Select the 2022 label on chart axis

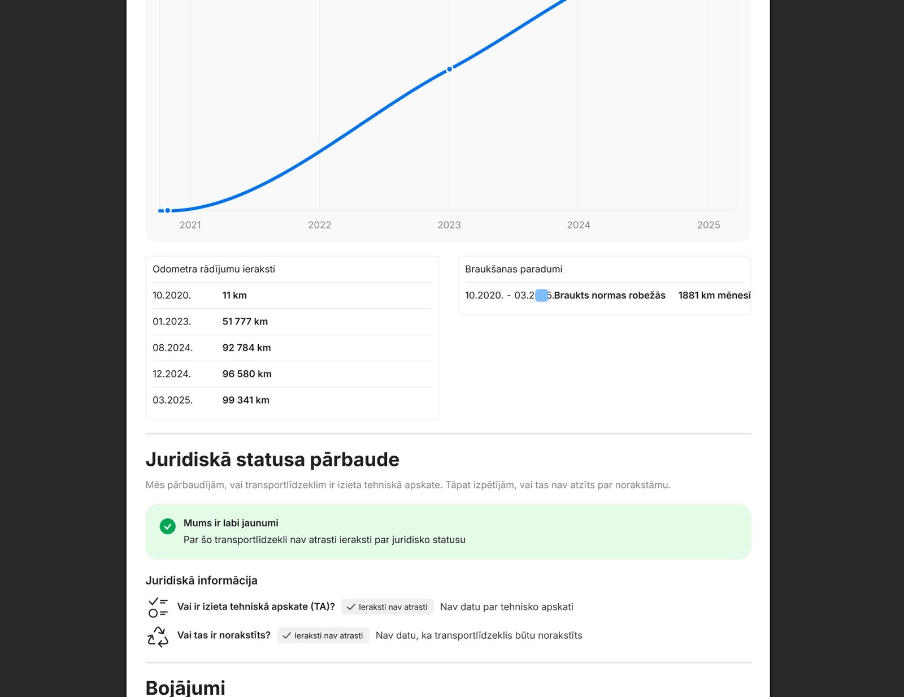[319, 225]
